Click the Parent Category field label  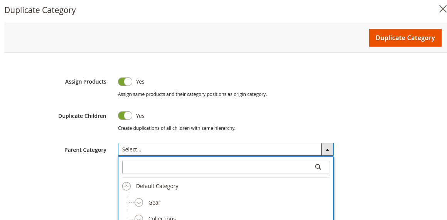tap(86, 150)
